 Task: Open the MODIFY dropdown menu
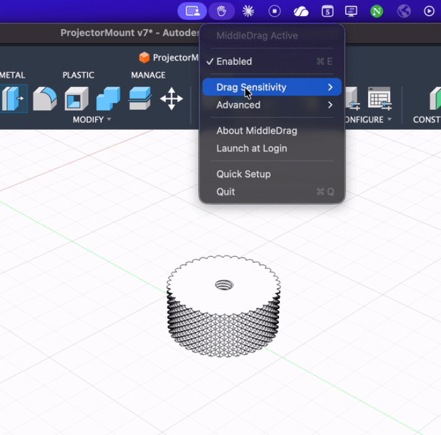click(92, 120)
